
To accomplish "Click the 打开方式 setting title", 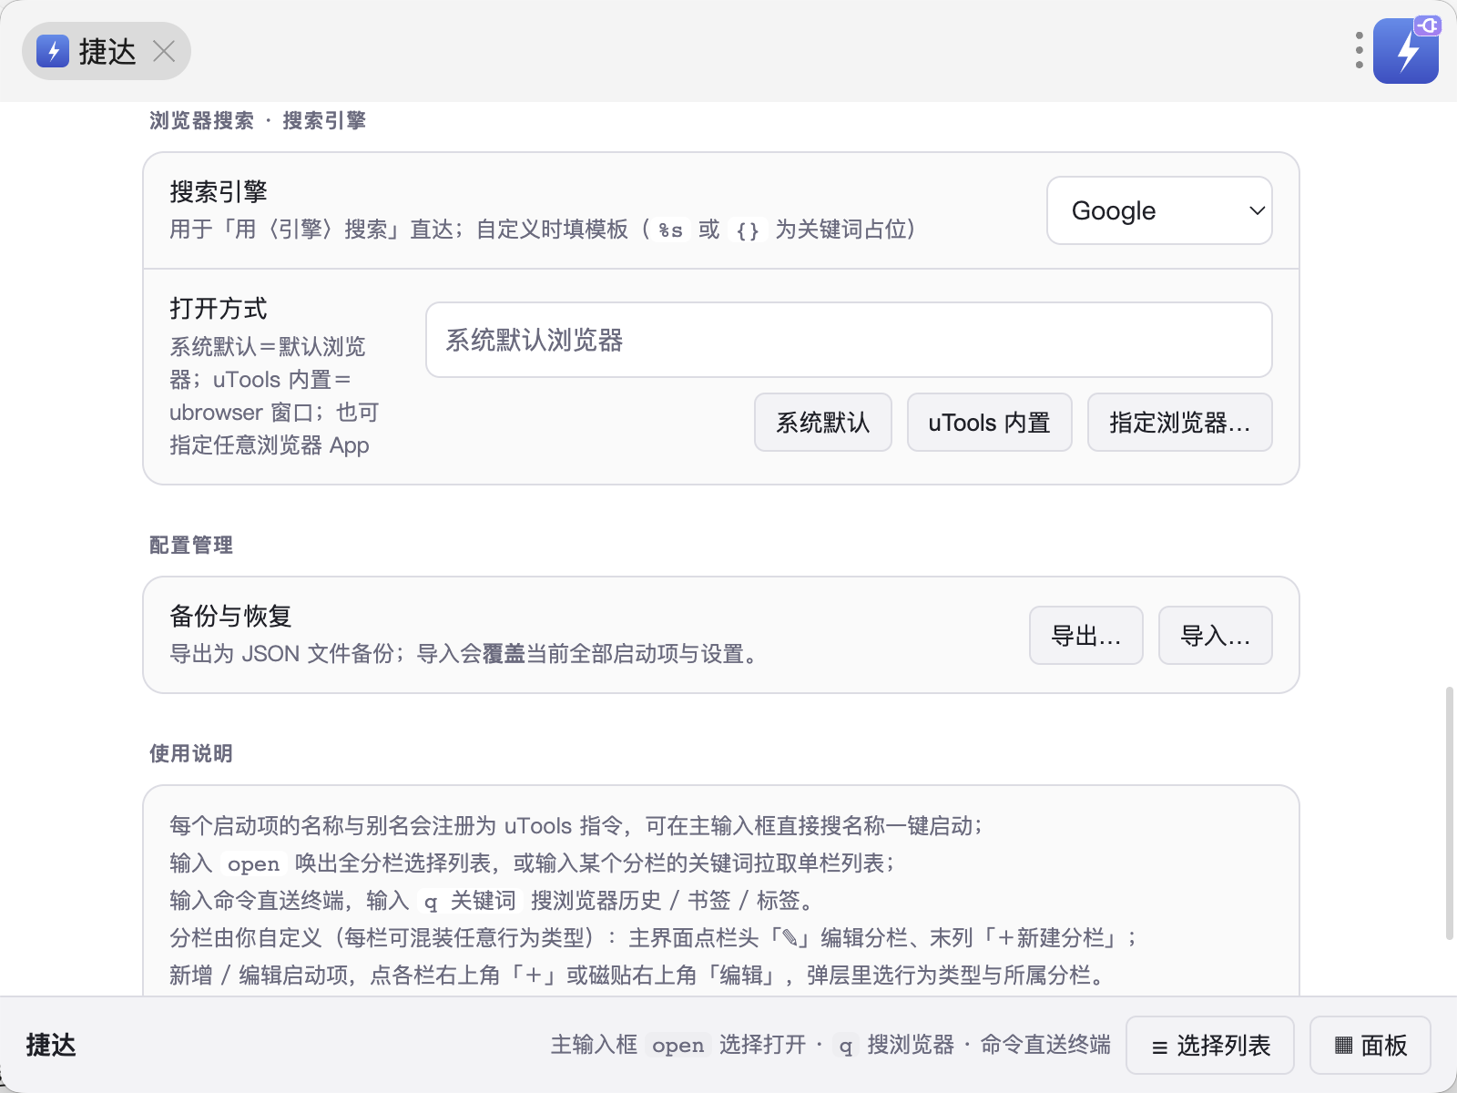I will (219, 308).
